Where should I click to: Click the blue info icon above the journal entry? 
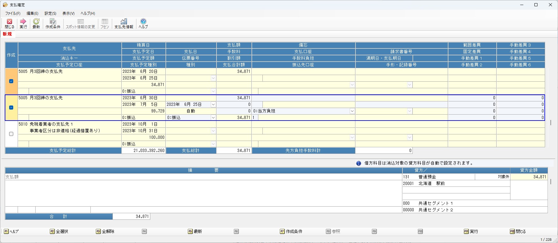coord(359,163)
